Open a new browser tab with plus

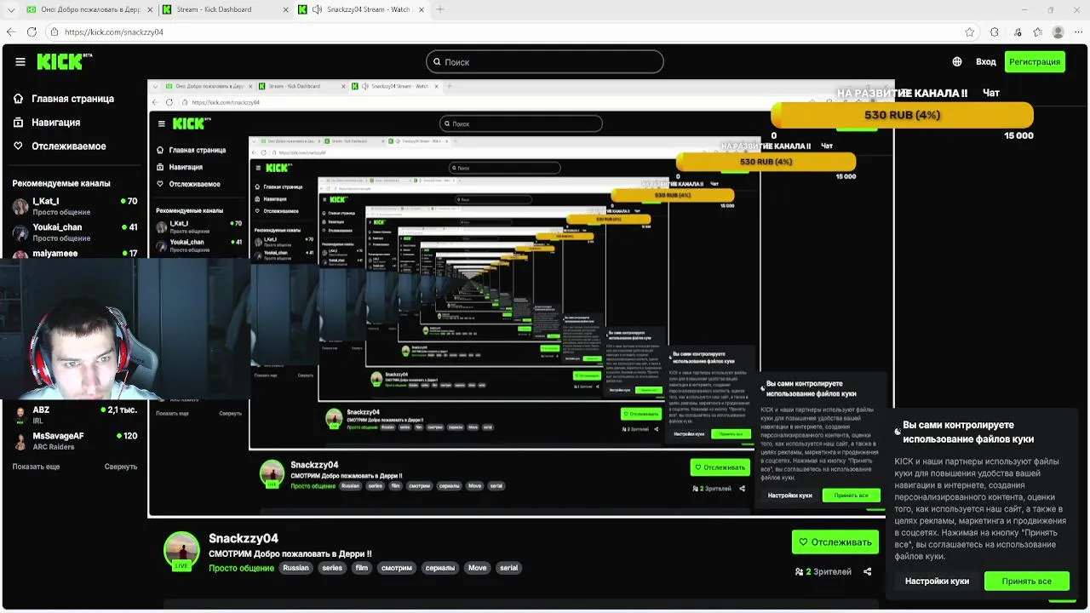[440, 9]
